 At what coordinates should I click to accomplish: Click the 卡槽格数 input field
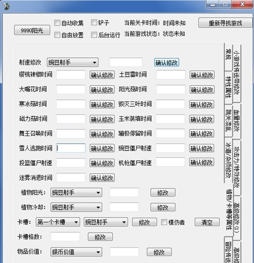coord(65,237)
